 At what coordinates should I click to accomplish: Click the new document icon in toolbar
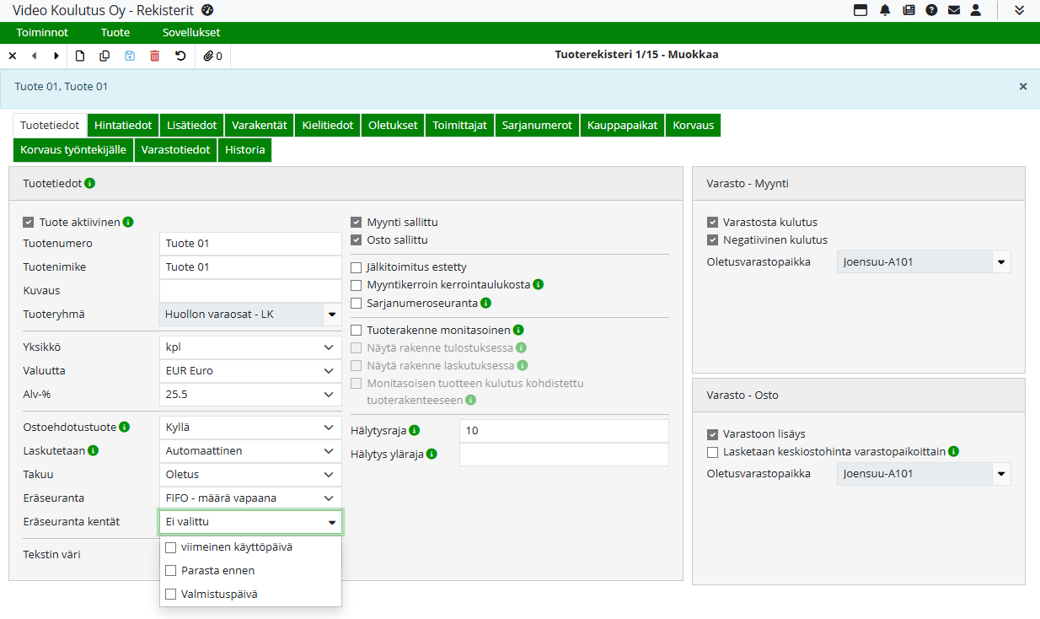[x=81, y=56]
